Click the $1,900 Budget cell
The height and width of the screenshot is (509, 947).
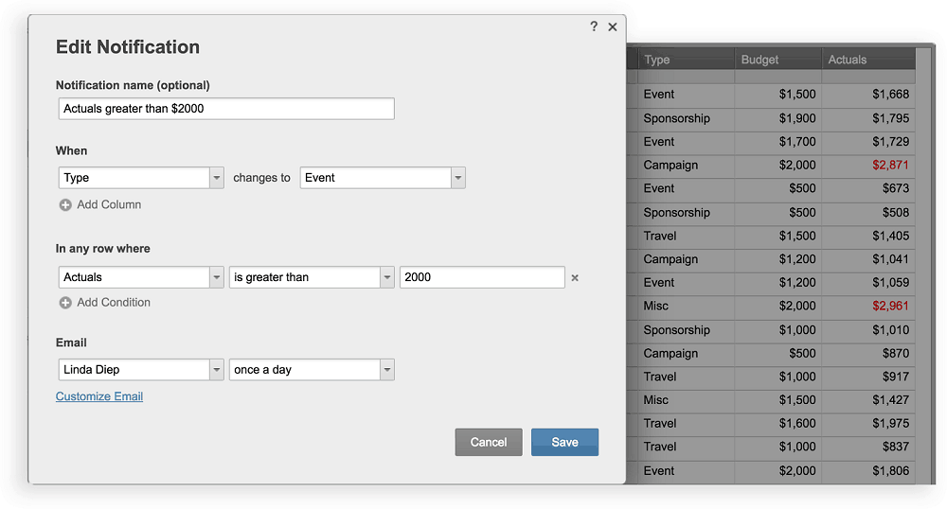(x=777, y=118)
